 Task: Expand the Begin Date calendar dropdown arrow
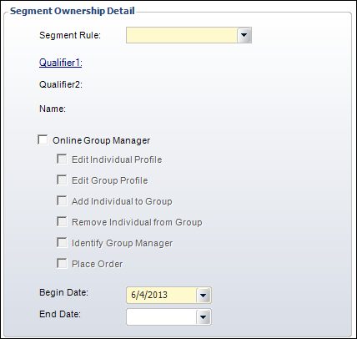204,295
